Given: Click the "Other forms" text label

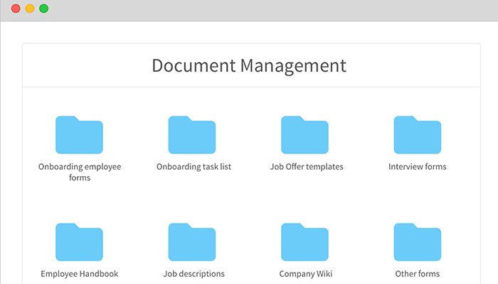Looking at the screenshot, I should pyautogui.click(x=418, y=273).
